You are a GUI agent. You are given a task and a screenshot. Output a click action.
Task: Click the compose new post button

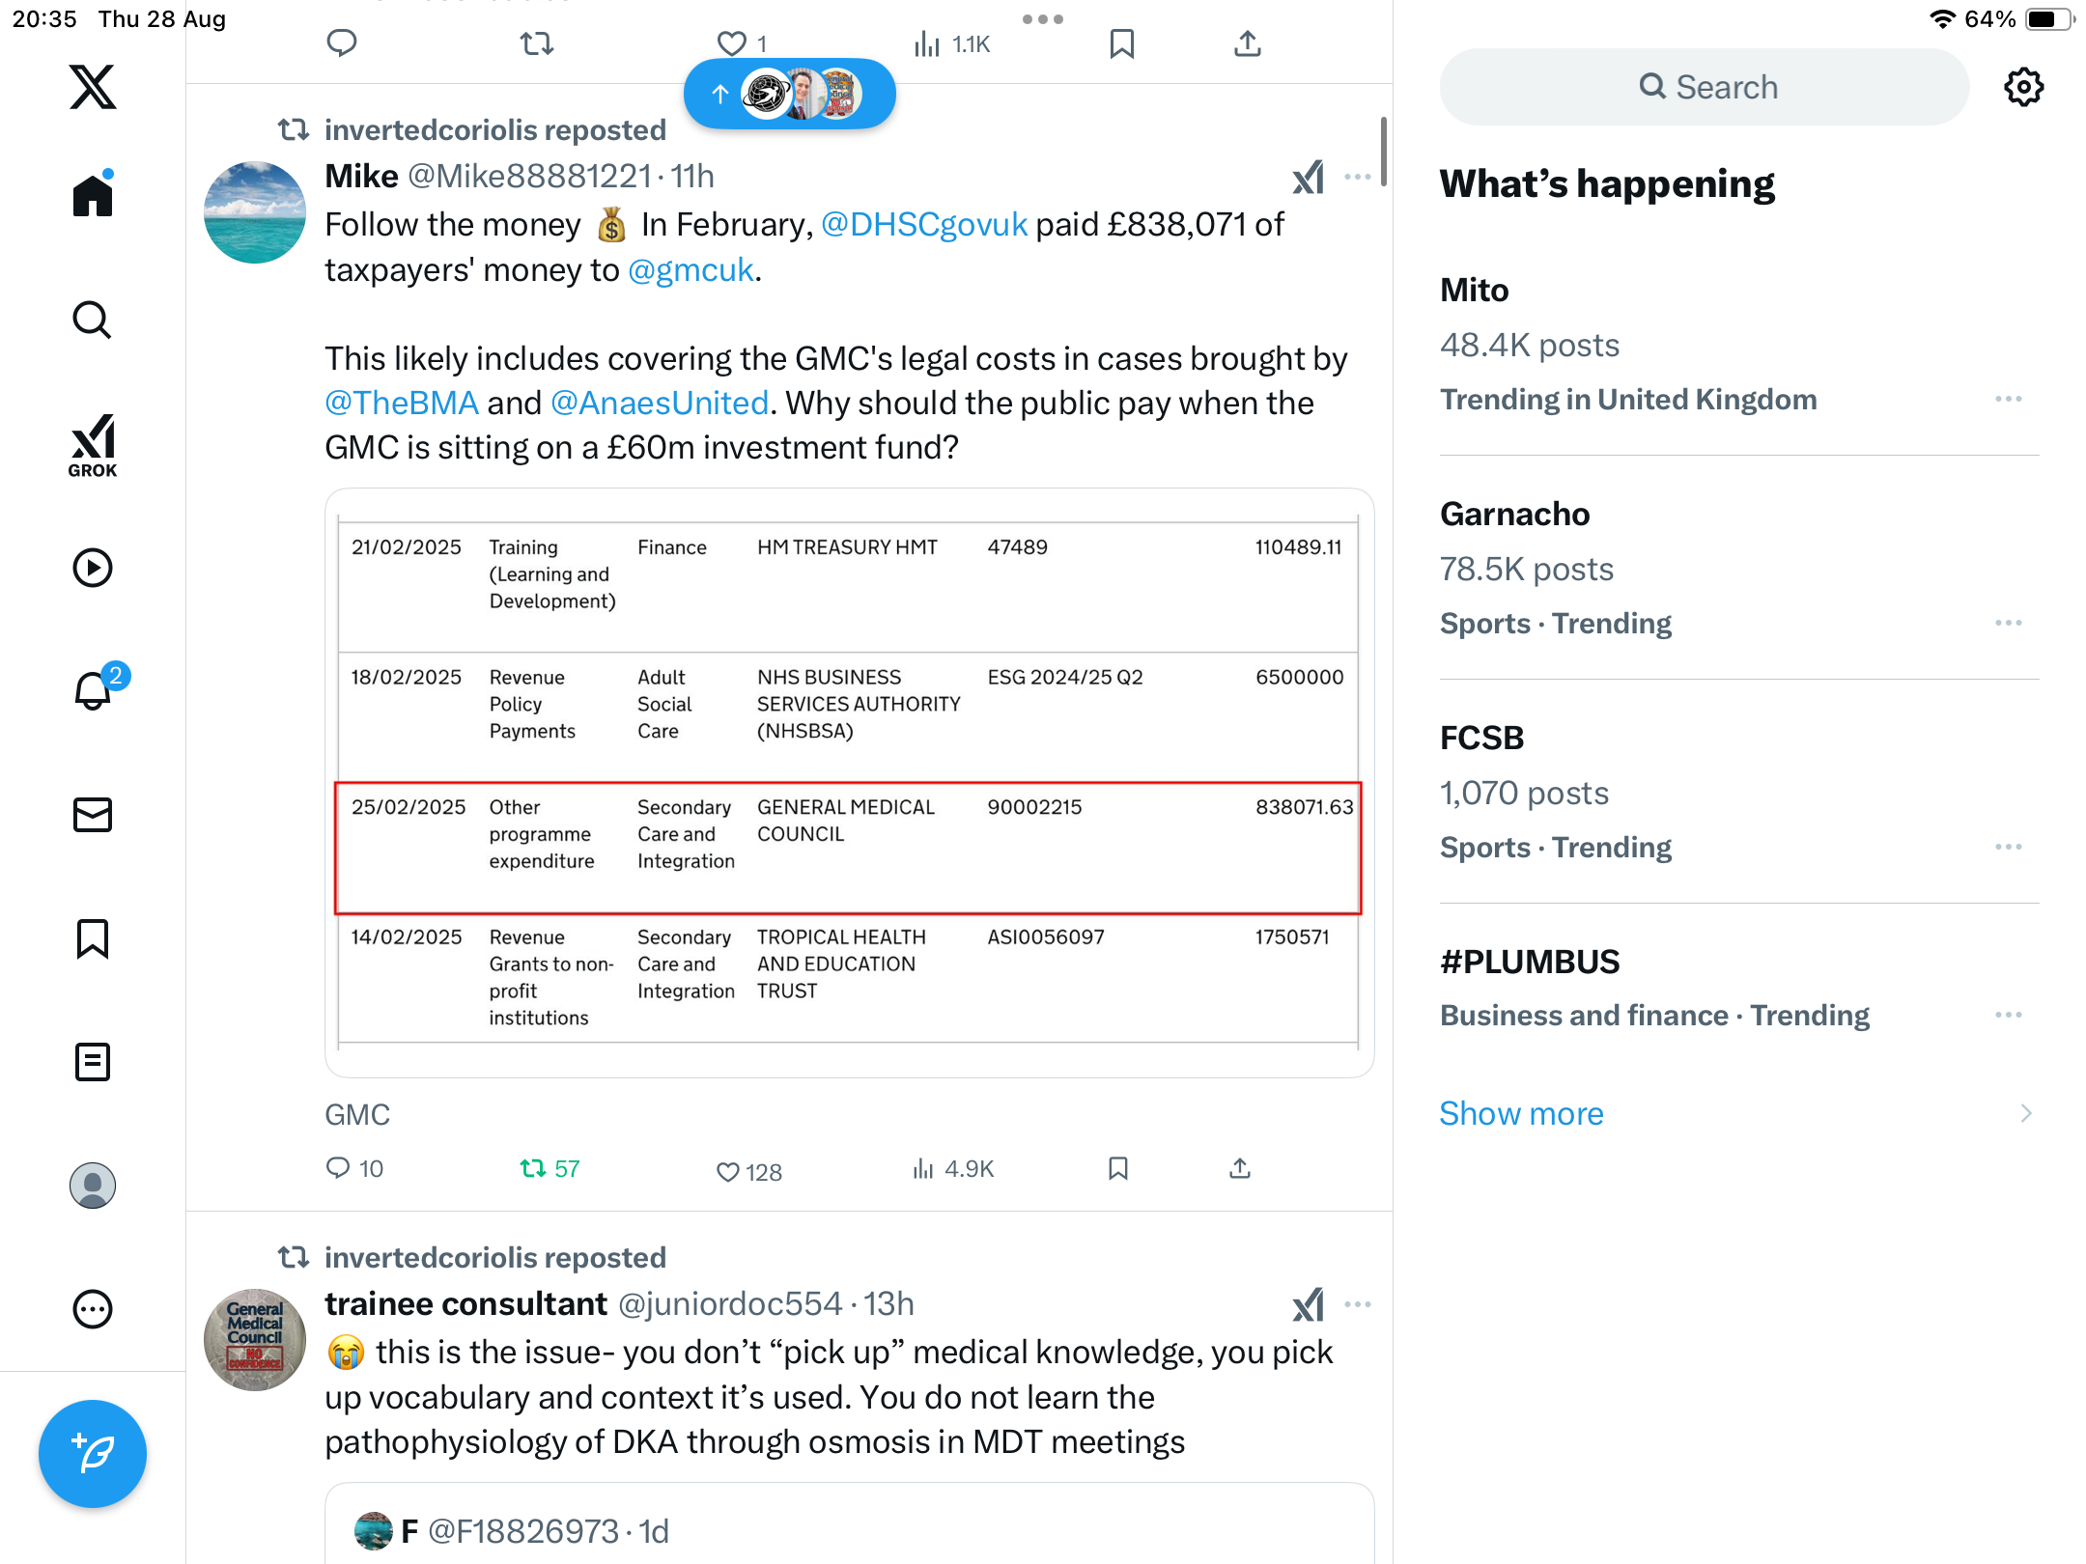[93, 1453]
